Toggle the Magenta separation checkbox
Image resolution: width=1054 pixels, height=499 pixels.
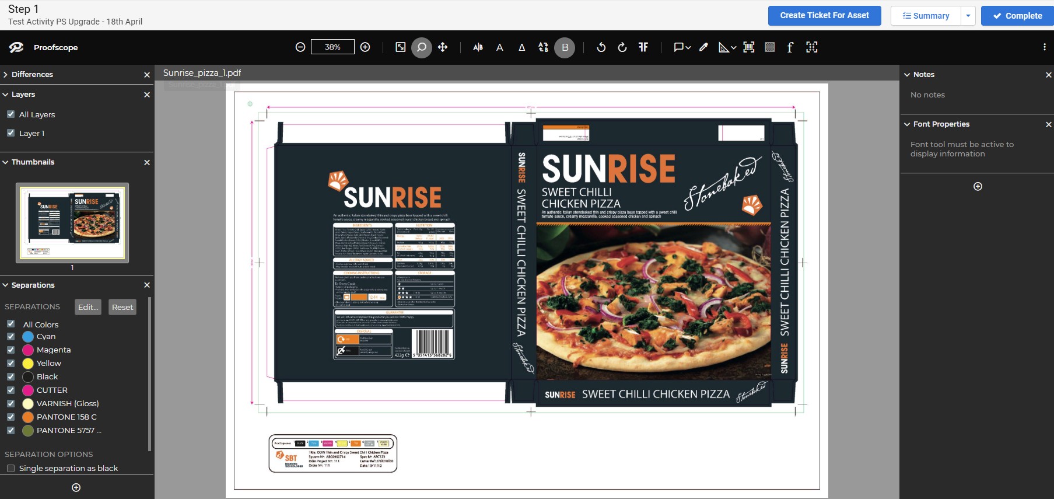(10, 350)
